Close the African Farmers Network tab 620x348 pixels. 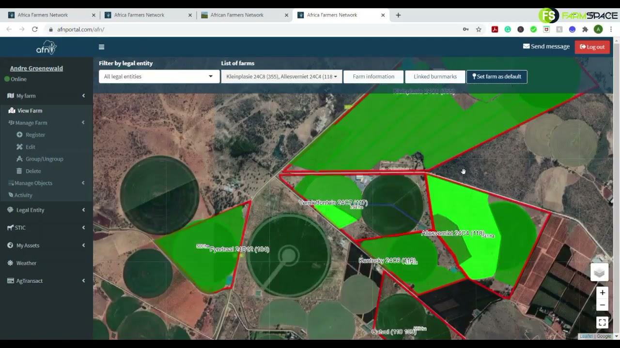tap(286, 15)
